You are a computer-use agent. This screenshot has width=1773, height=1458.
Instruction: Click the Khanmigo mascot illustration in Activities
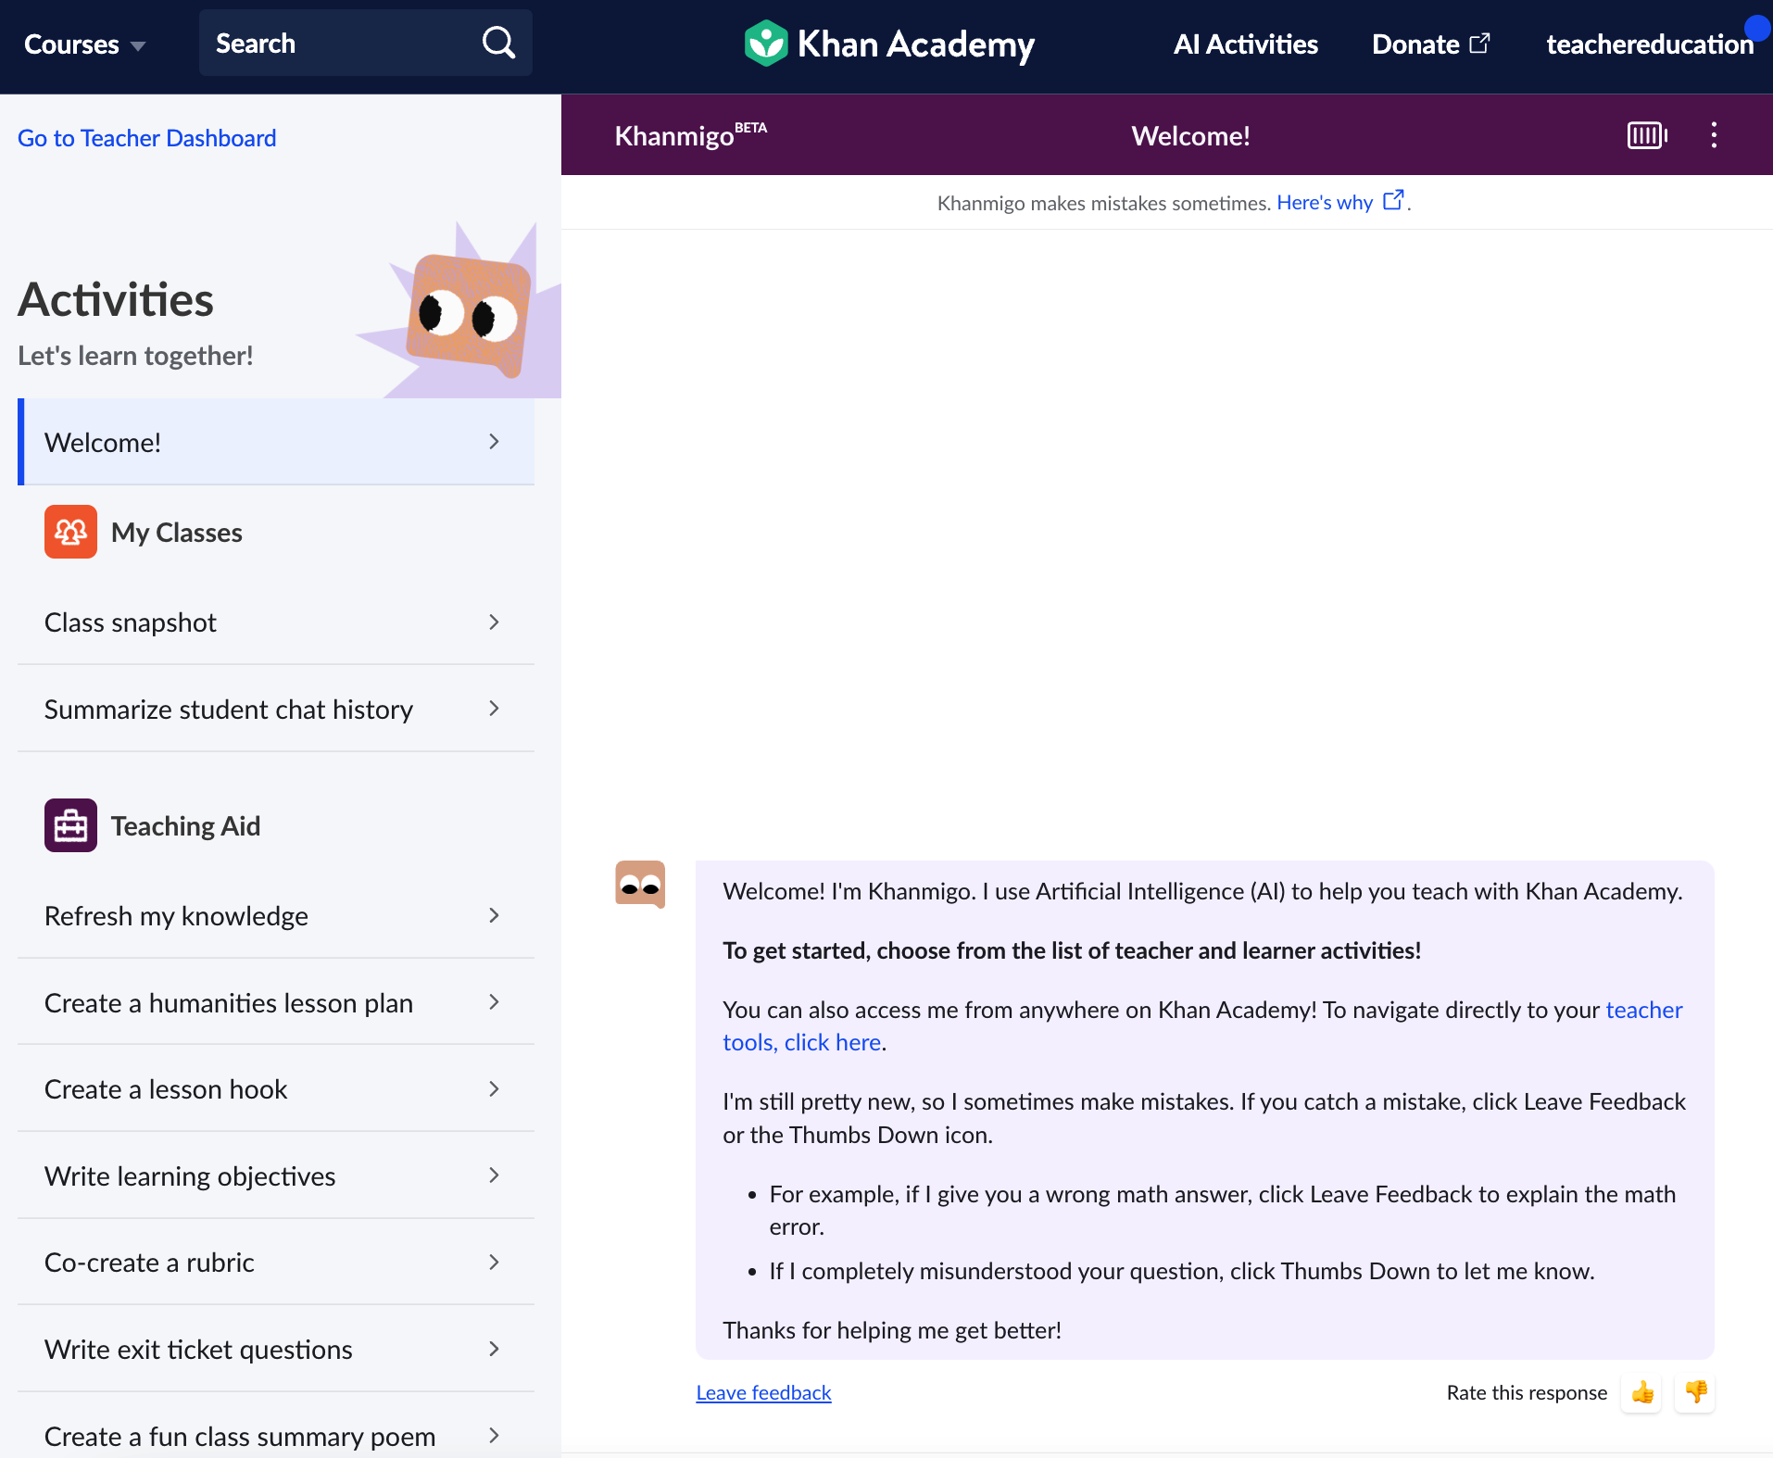tap(468, 315)
